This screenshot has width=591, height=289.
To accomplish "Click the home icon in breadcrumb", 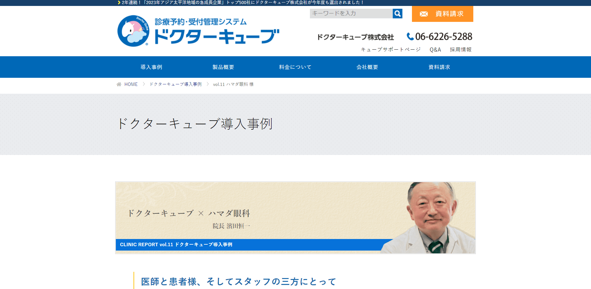I will coord(119,84).
